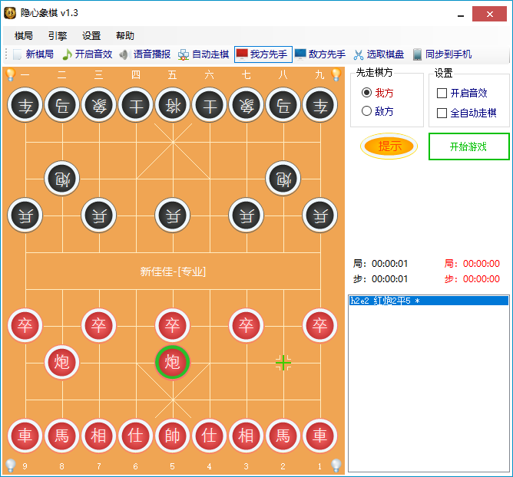This screenshot has height=477, width=513.
Task: Click the 新佳佳-[专业] river label
Action: coord(173,271)
